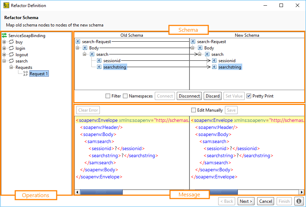
Task: Click the element icon beside sessionid in New Schema
Action: 214,60
